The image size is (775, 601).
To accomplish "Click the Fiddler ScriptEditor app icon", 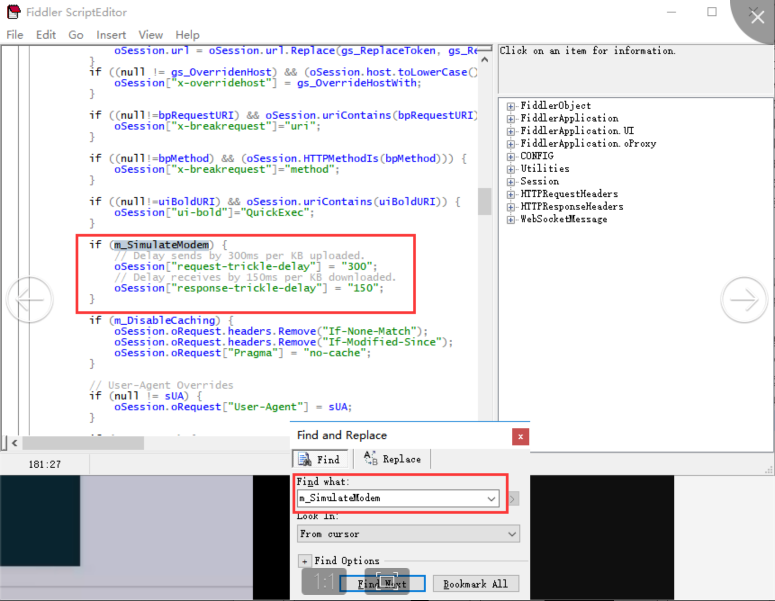I will (x=14, y=12).
